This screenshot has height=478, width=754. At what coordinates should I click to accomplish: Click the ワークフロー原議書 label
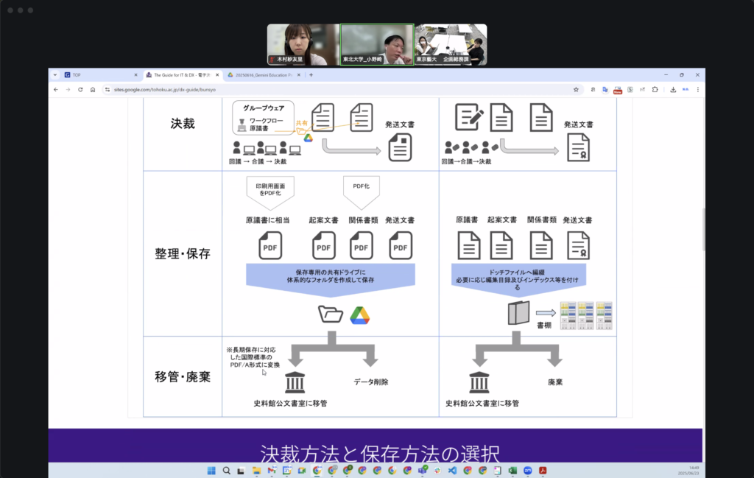[266, 124]
